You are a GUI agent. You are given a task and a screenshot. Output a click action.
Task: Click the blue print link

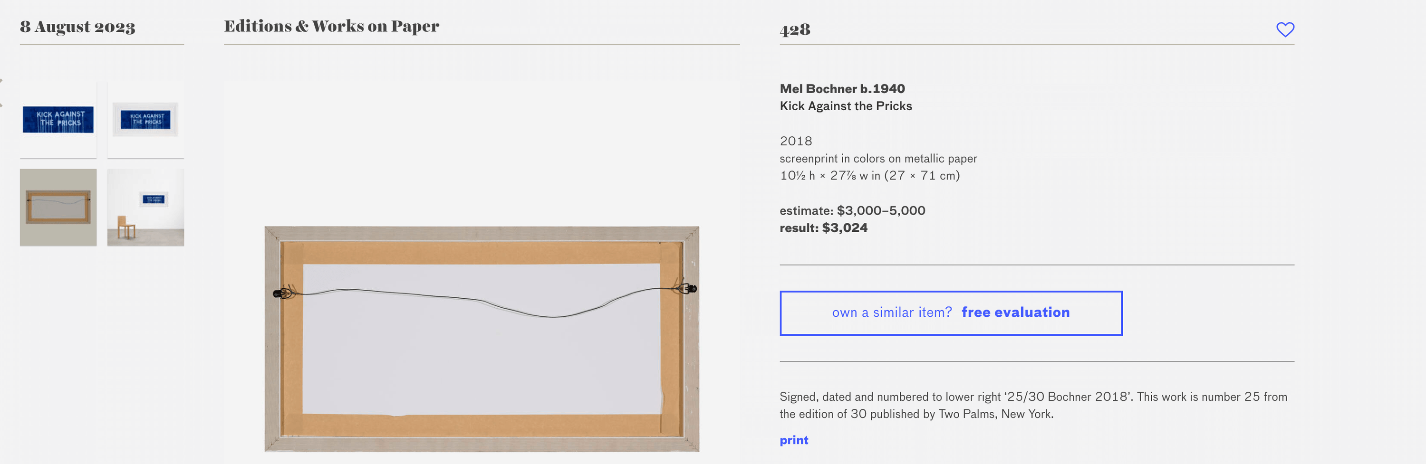point(793,440)
